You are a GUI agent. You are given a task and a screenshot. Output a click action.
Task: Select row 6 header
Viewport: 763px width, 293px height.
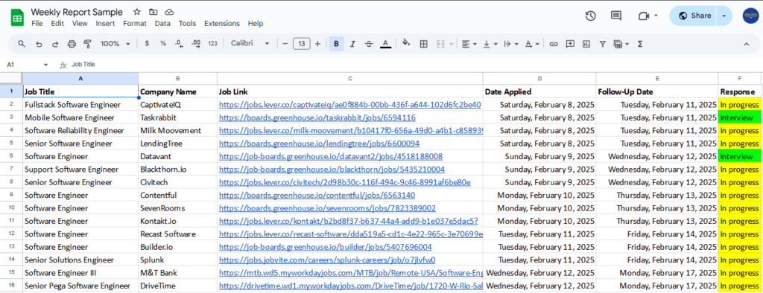pos(11,156)
